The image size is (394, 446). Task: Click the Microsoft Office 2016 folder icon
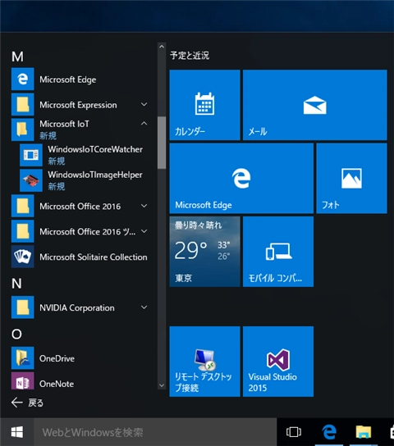22,206
